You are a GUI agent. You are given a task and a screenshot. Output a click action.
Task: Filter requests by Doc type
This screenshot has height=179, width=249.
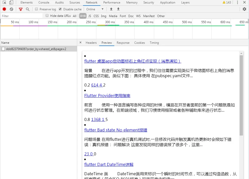click(131, 16)
